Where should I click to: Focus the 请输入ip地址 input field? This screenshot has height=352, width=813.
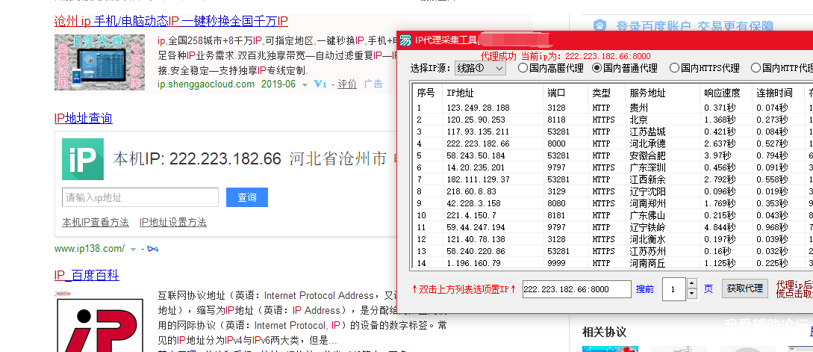click(x=140, y=197)
